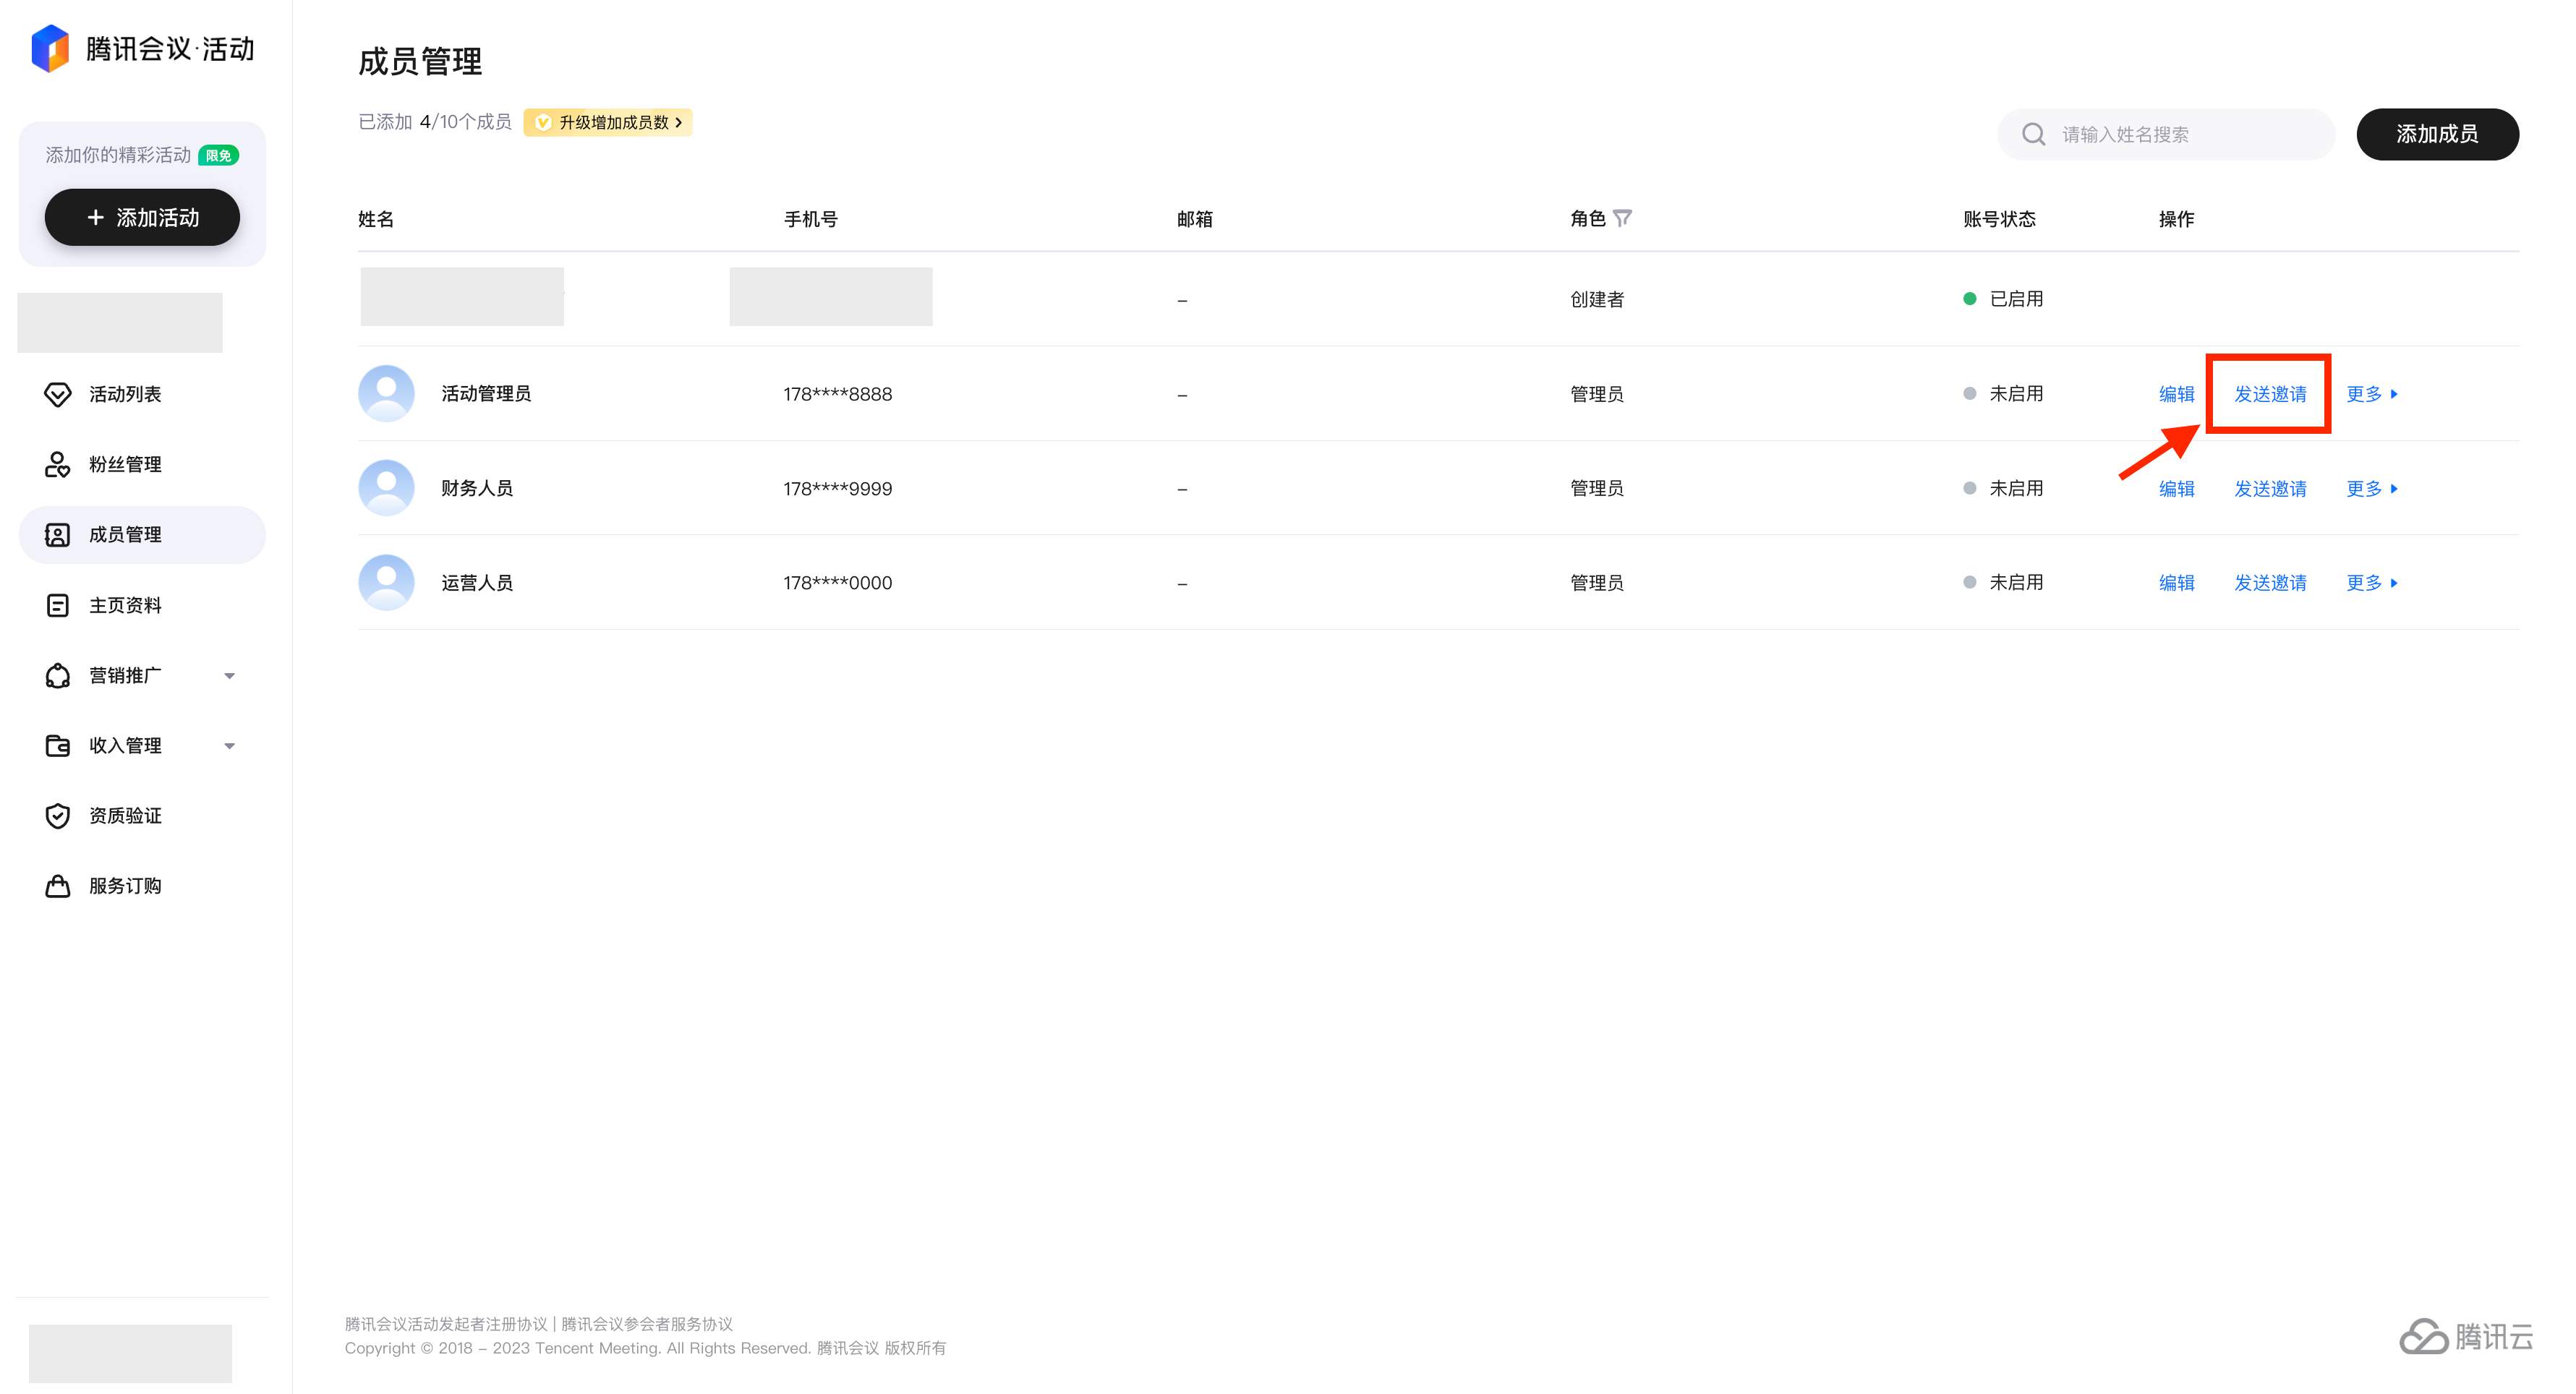This screenshot has width=2576, height=1394.
Task: Click the 主页资料 document icon
Action: (x=58, y=605)
